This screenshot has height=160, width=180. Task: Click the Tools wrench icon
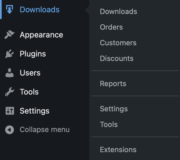coord(10,92)
